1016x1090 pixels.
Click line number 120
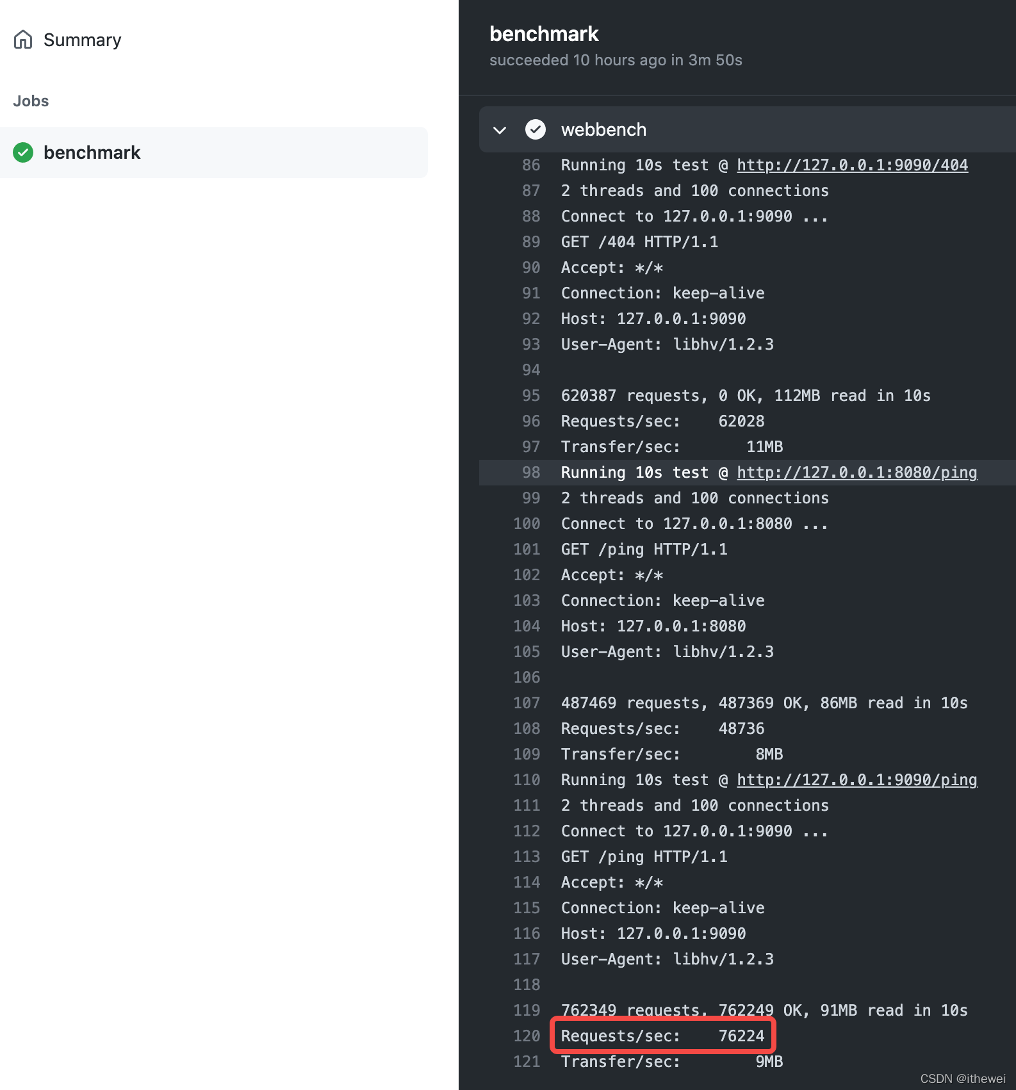point(527,1036)
